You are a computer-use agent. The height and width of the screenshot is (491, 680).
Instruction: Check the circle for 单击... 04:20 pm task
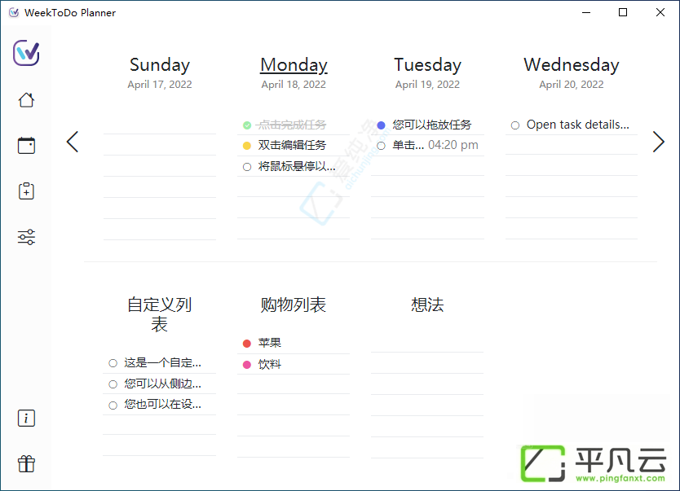point(382,146)
